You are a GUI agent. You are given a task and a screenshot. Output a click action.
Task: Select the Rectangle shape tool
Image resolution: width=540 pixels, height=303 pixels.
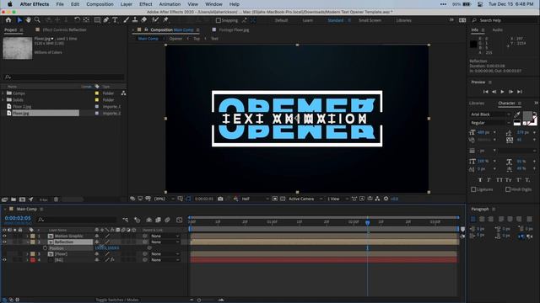(97, 20)
